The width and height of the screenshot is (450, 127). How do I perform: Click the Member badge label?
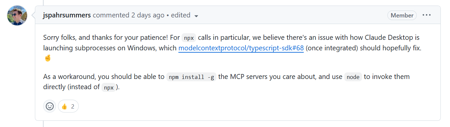[402, 15]
